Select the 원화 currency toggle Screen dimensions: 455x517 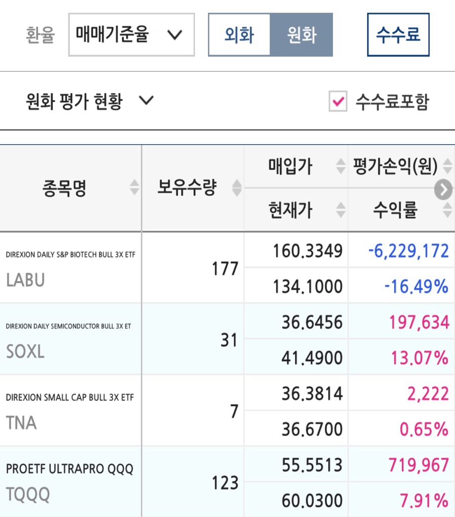pos(302,34)
